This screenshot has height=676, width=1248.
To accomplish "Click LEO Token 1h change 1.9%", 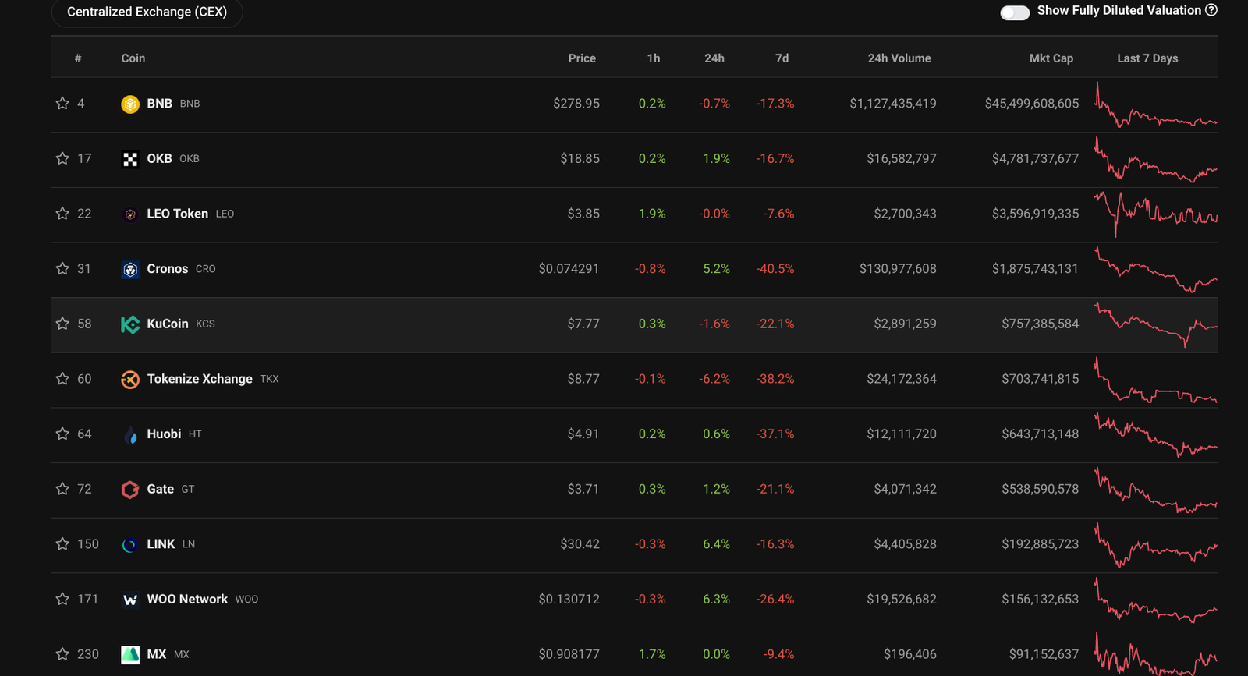I will [652, 214].
